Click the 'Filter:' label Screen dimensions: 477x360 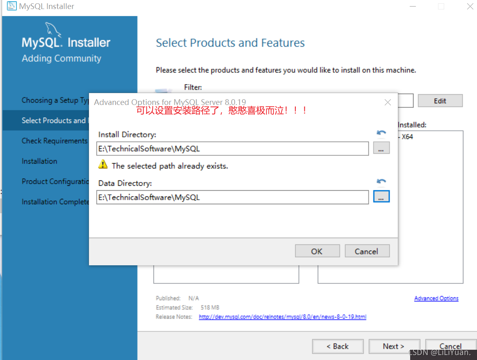[193, 87]
